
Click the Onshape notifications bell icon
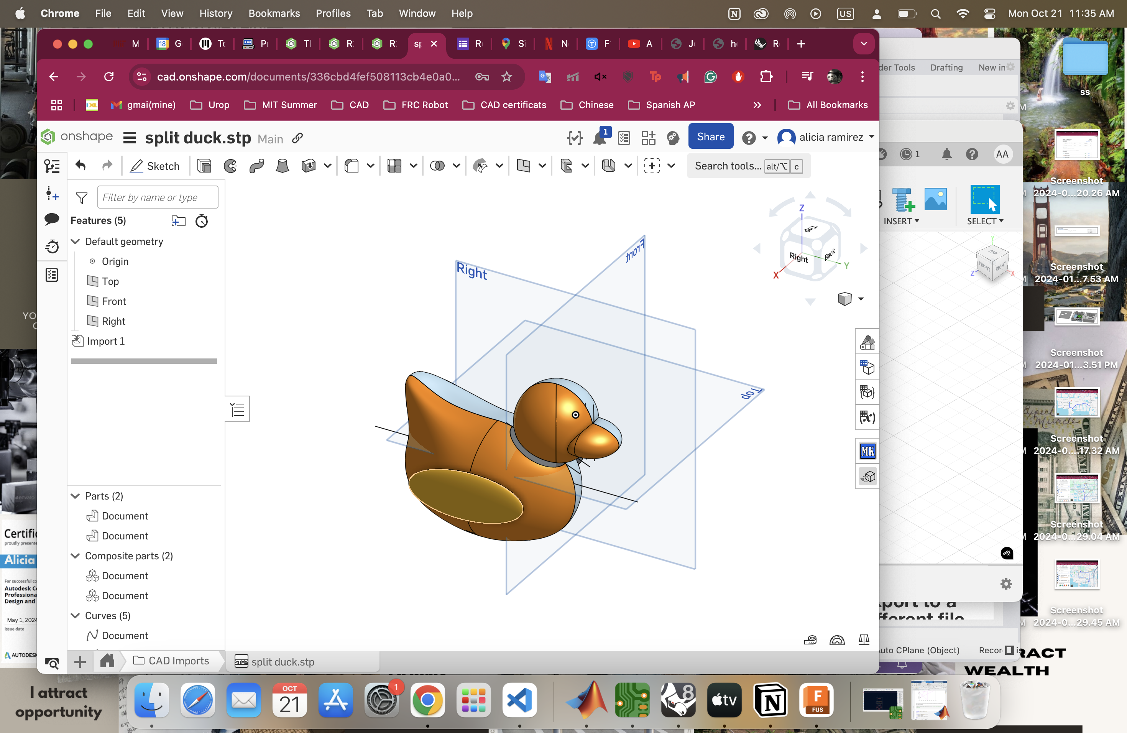click(600, 138)
